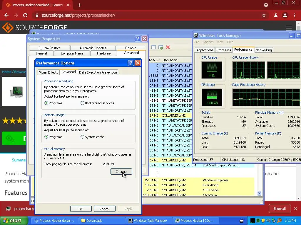This screenshot has width=301, height=225.
Task: Click User name column header in Process Hacker
Action: point(176,60)
